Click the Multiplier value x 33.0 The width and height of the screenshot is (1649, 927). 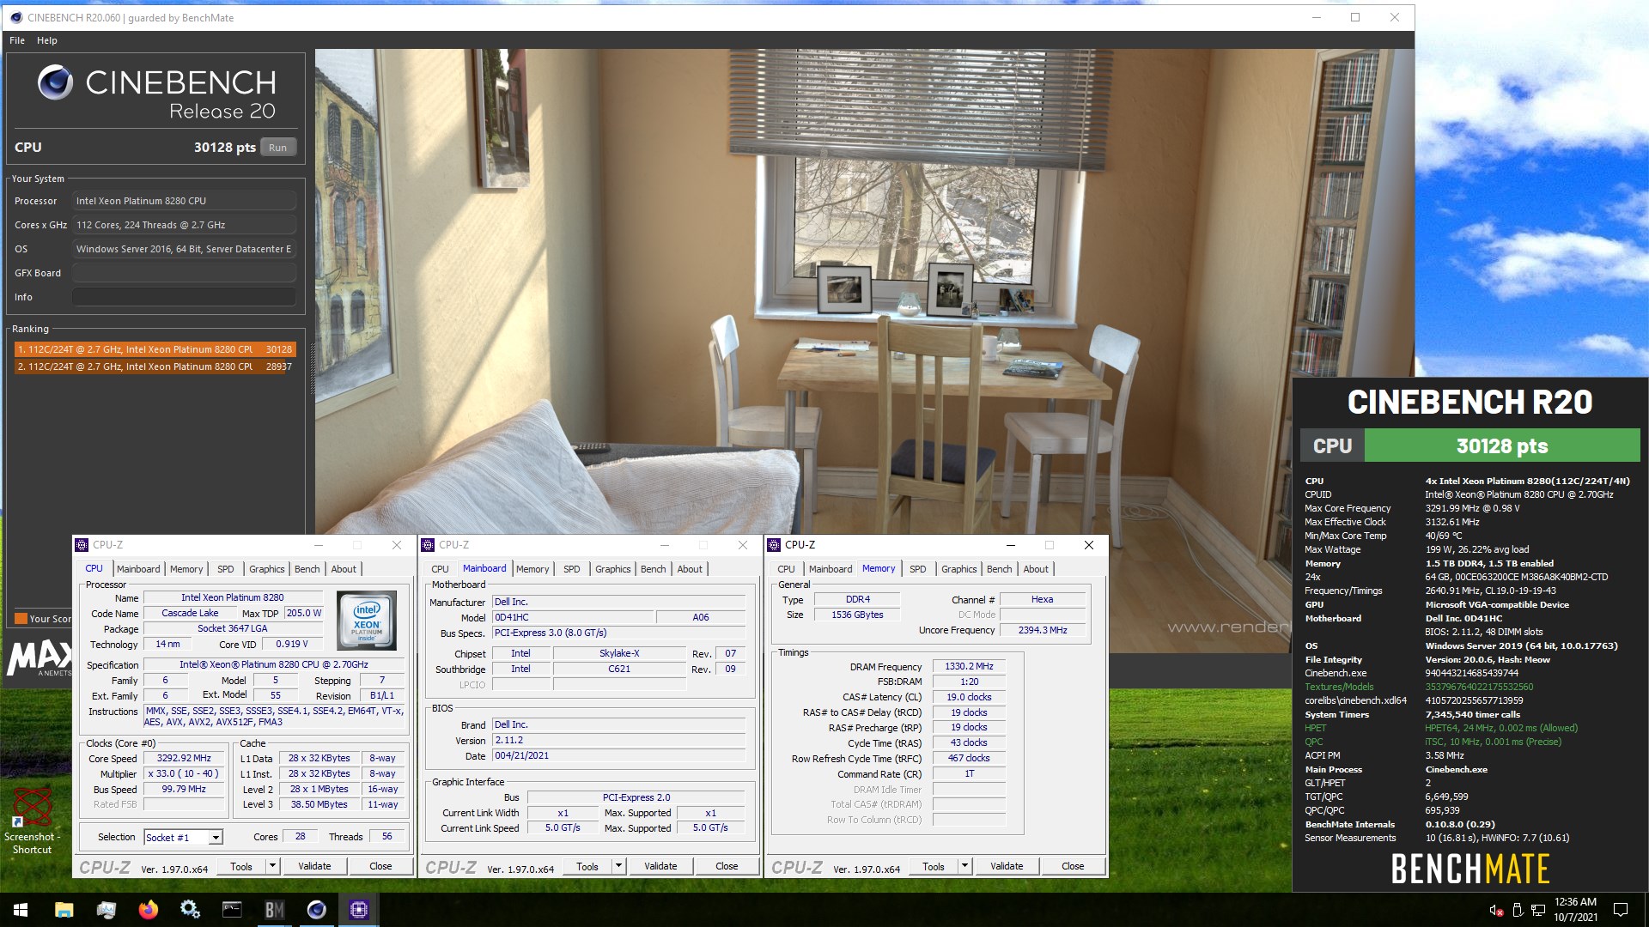click(184, 774)
